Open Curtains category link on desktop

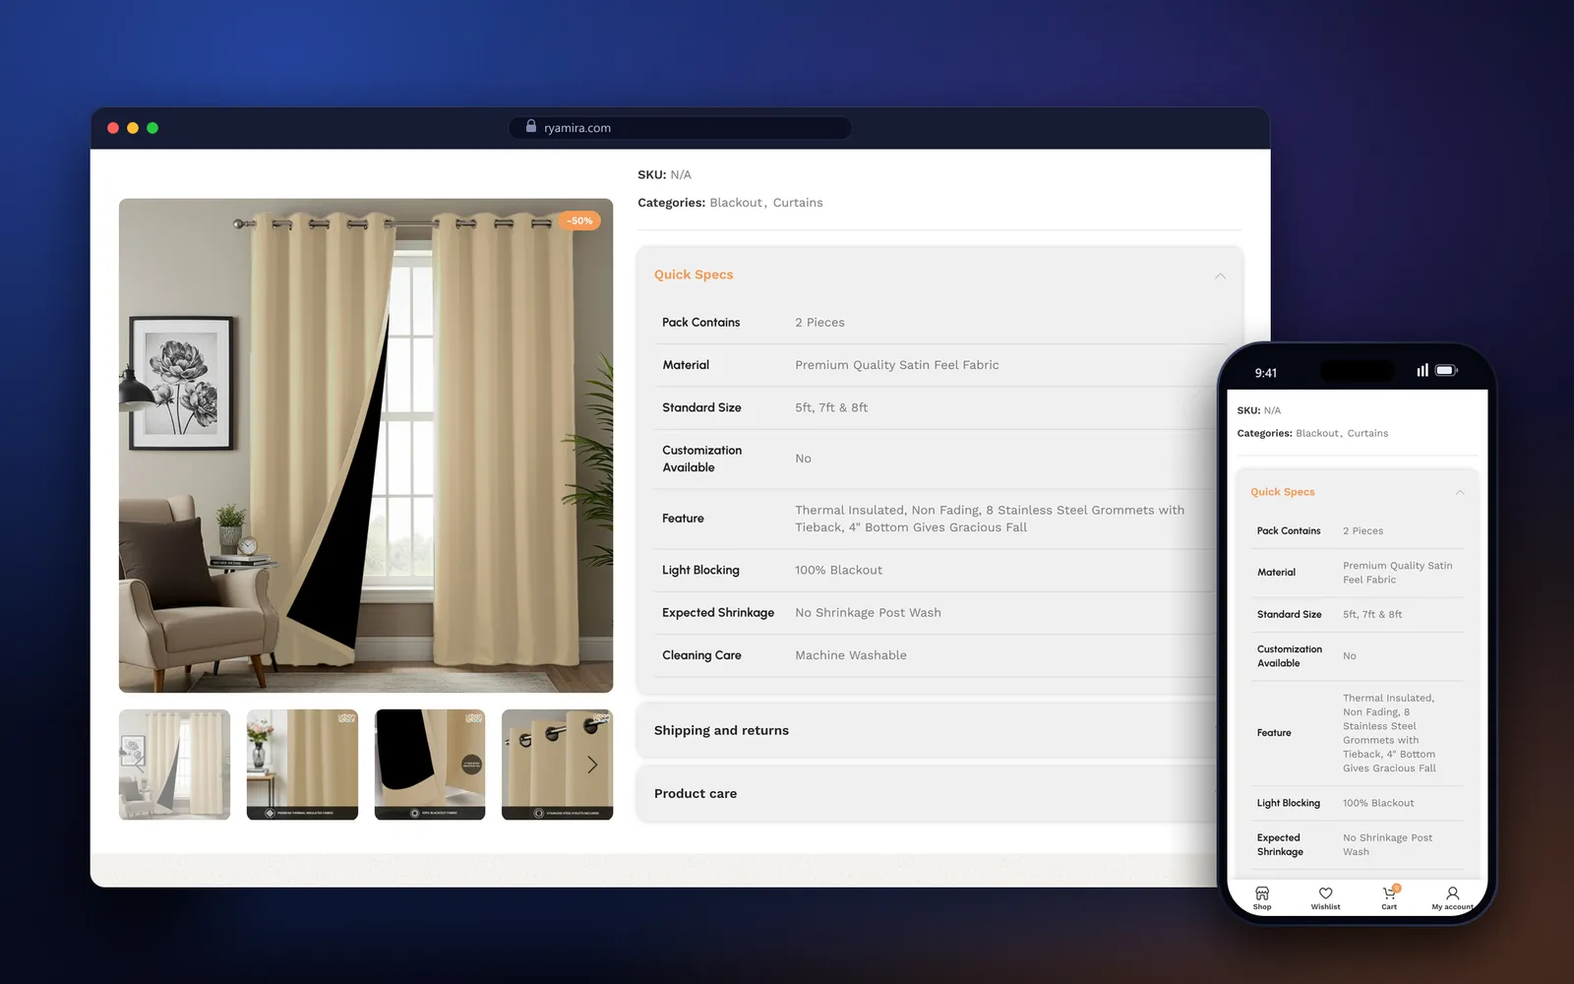pos(798,203)
